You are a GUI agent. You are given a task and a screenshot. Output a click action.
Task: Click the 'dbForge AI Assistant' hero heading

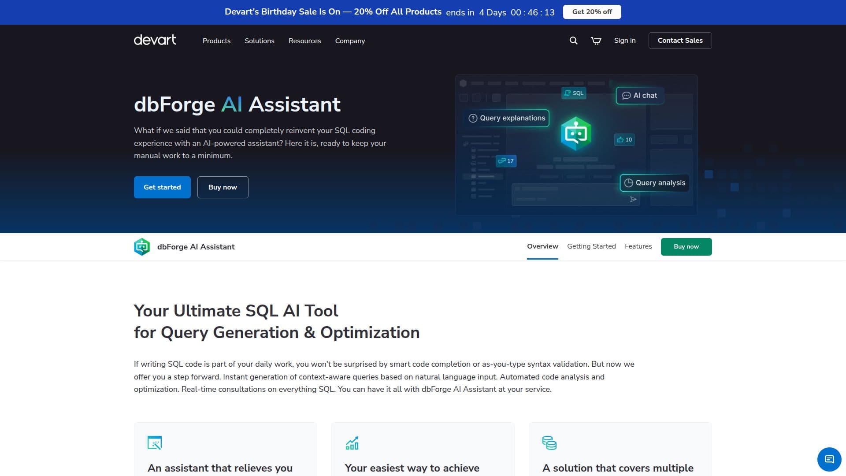point(237,104)
